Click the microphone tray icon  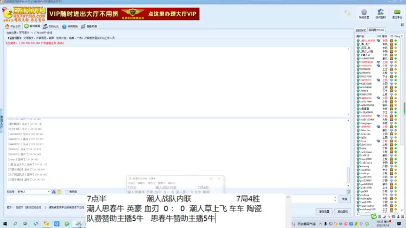point(325,224)
